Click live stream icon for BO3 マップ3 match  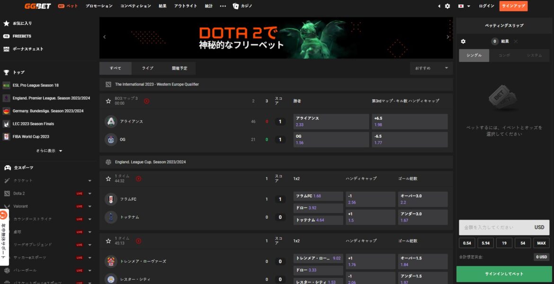(147, 101)
